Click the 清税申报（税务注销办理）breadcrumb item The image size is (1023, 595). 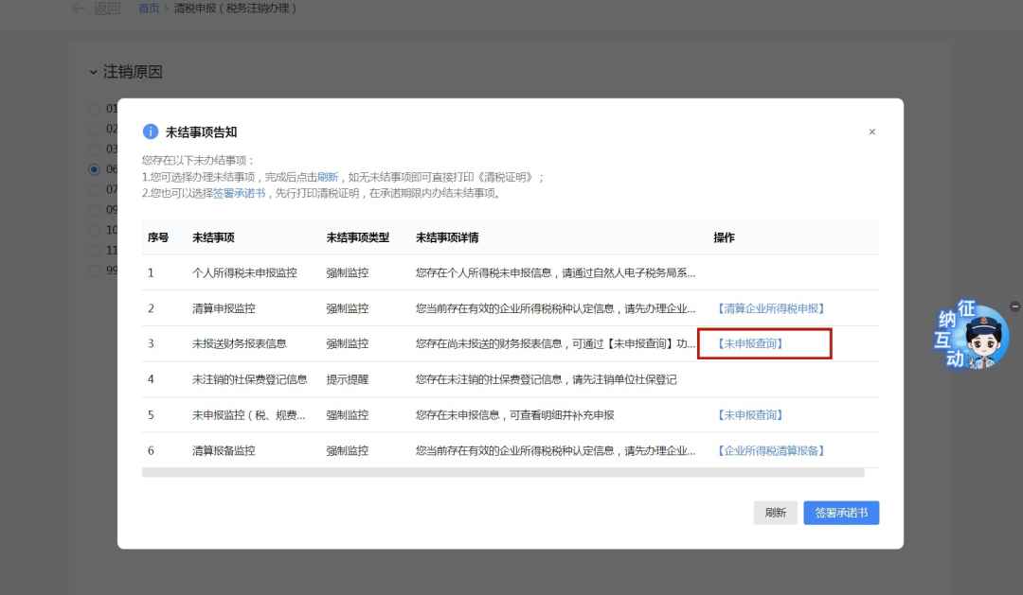pyautogui.click(x=237, y=9)
